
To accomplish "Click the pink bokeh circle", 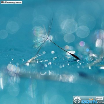I will (82, 44).
